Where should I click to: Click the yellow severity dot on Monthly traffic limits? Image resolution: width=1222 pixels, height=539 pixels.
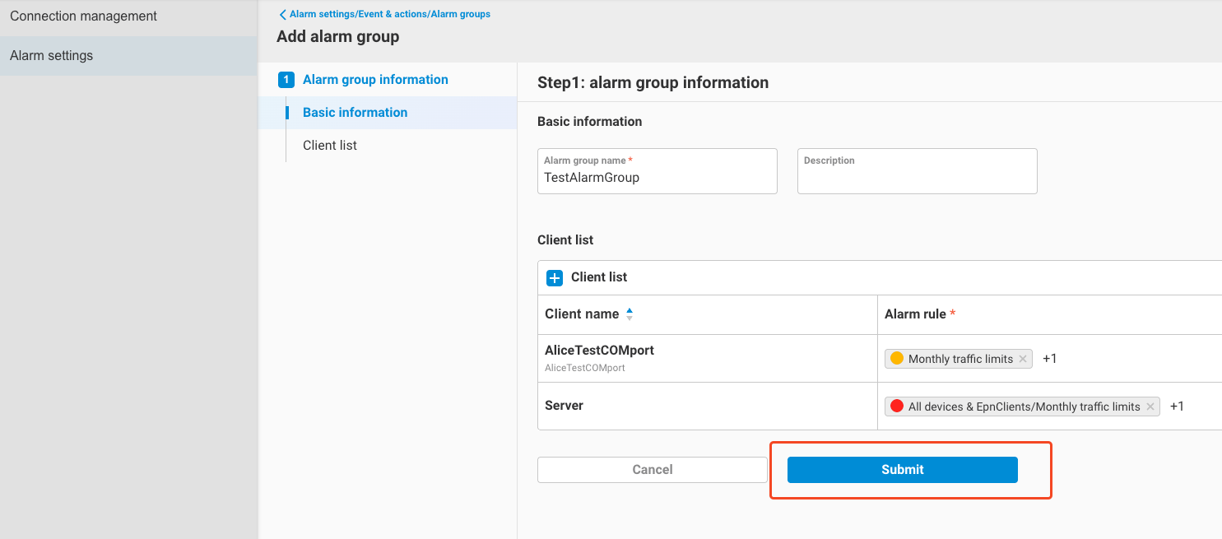(x=897, y=358)
